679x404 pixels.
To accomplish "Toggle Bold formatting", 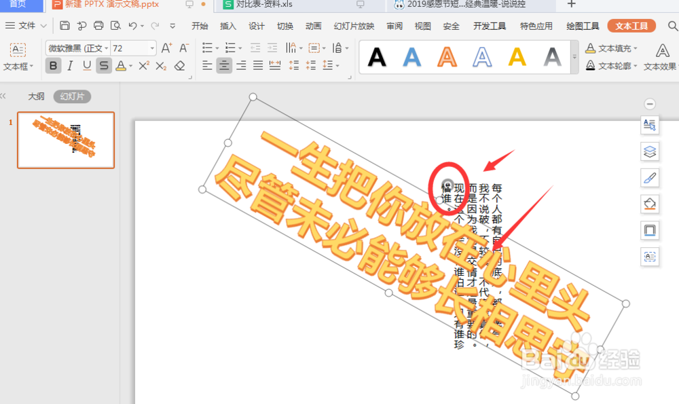I will click(53, 66).
